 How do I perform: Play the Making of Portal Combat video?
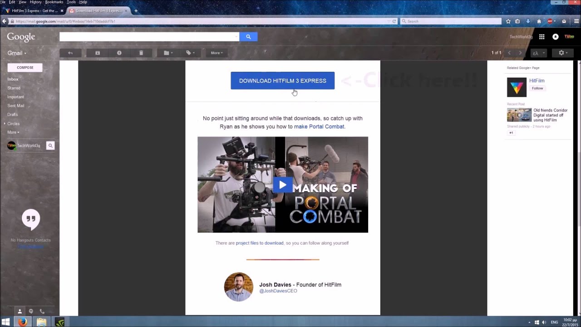[282, 185]
